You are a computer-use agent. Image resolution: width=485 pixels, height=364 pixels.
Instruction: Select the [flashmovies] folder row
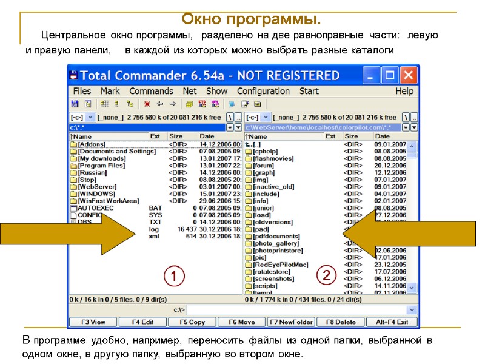pyautogui.click(x=326, y=158)
